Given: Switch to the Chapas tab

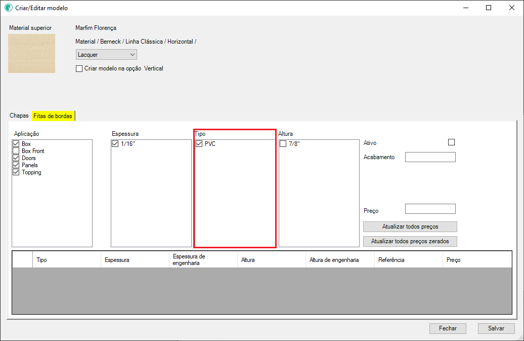Looking at the screenshot, I should pyautogui.click(x=19, y=116).
